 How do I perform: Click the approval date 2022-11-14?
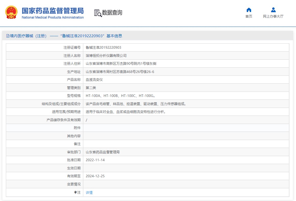(95, 160)
